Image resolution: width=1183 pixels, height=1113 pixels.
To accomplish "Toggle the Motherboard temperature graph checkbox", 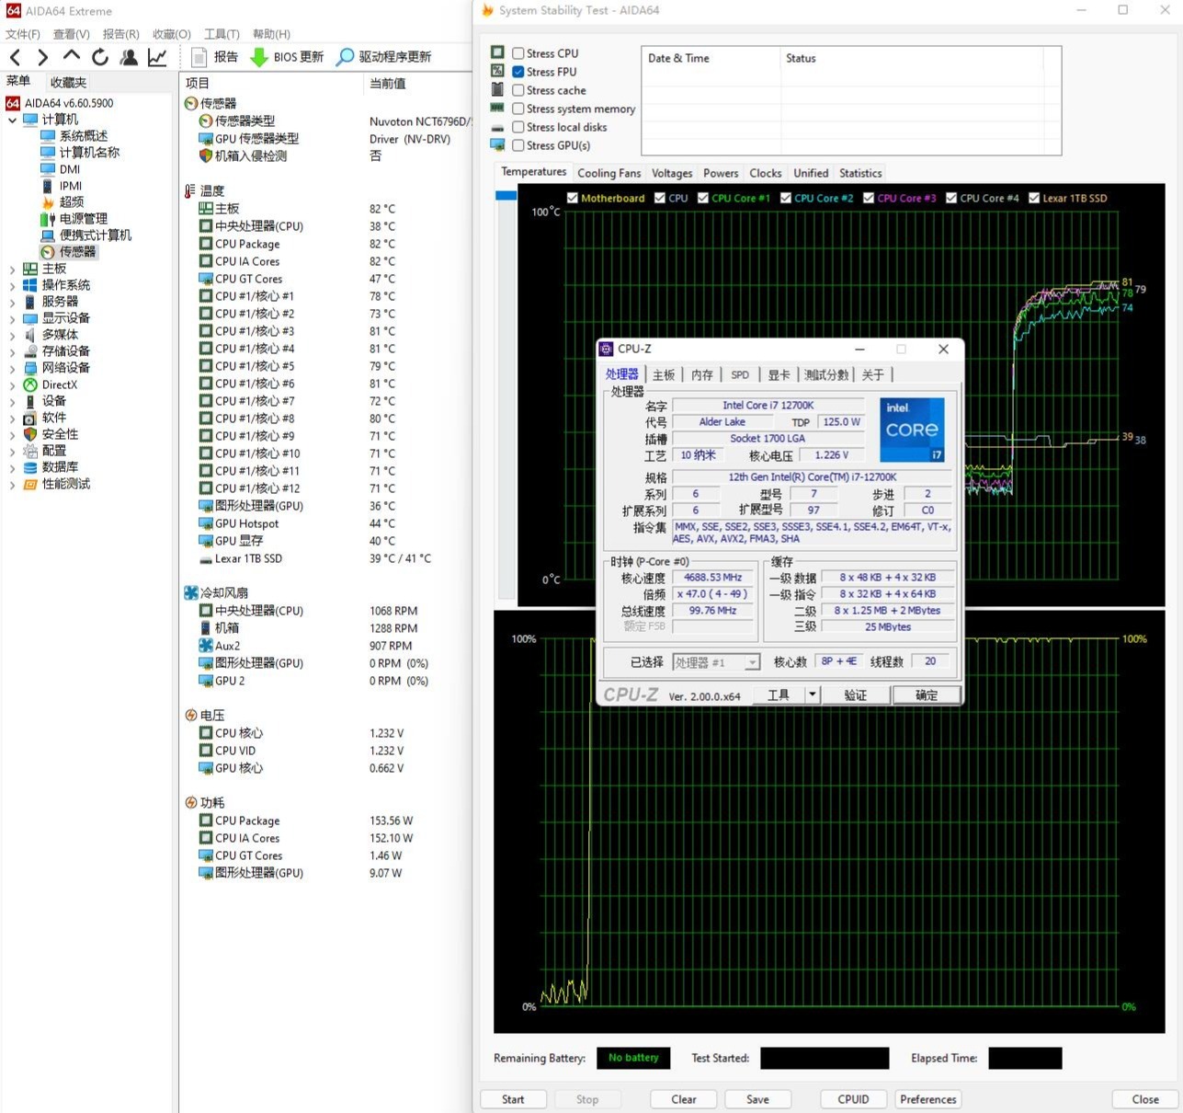I will point(573,198).
